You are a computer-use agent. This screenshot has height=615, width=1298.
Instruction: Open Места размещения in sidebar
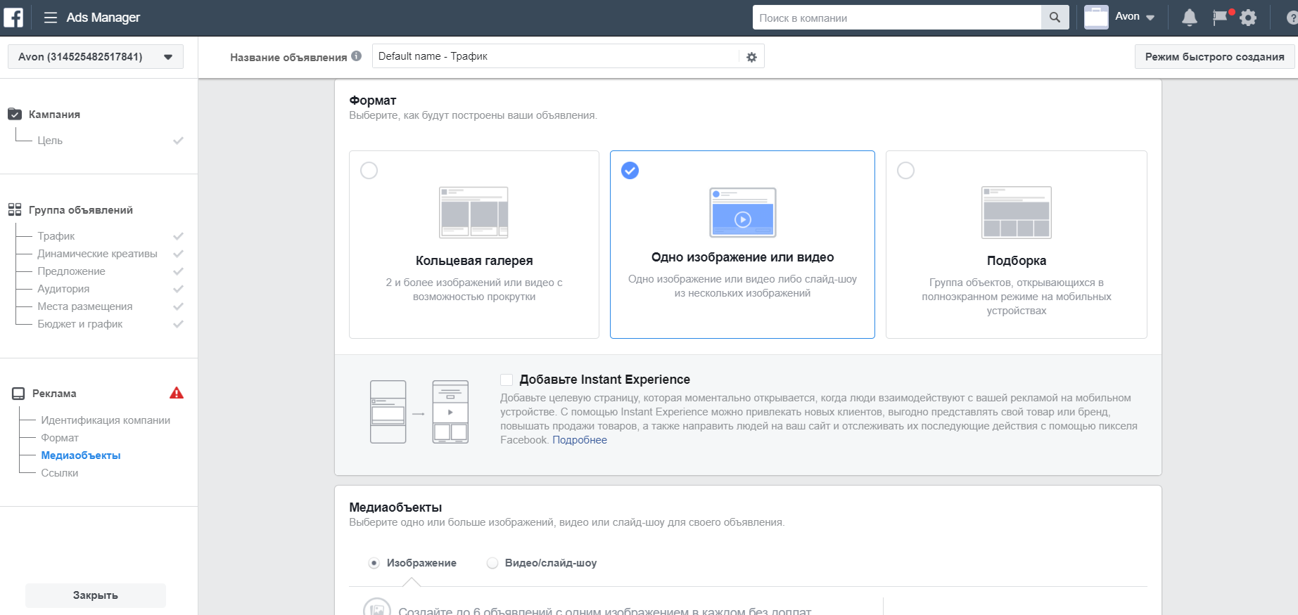(x=85, y=306)
